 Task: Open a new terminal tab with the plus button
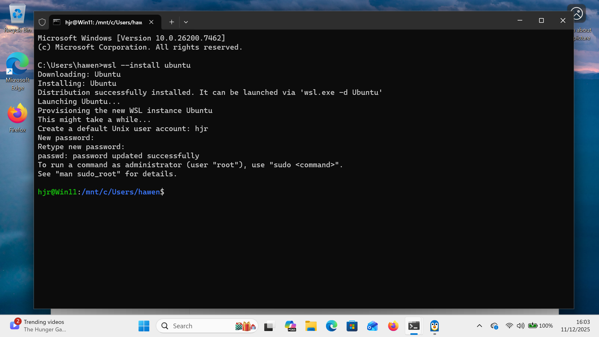tap(171, 22)
